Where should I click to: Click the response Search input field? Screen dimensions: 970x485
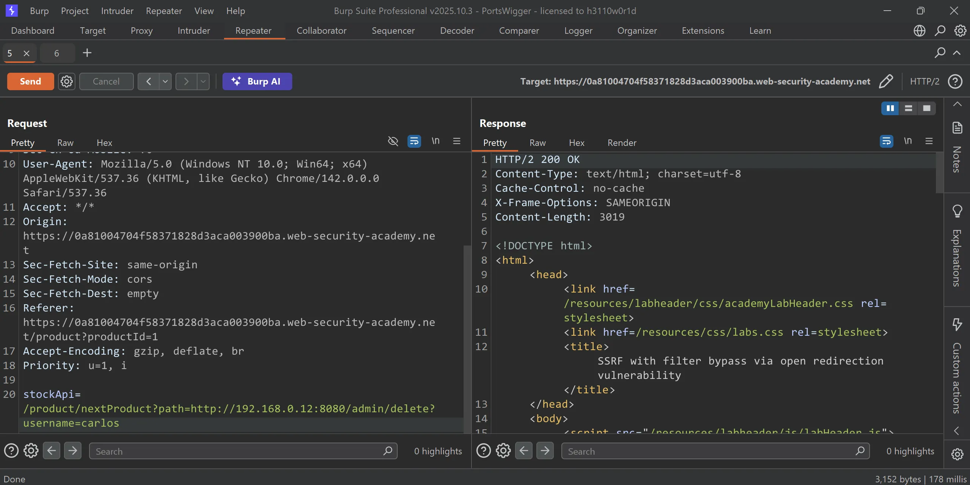[x=709, y=451]
